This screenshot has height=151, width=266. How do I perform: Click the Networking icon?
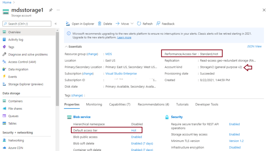click(4, 140)
